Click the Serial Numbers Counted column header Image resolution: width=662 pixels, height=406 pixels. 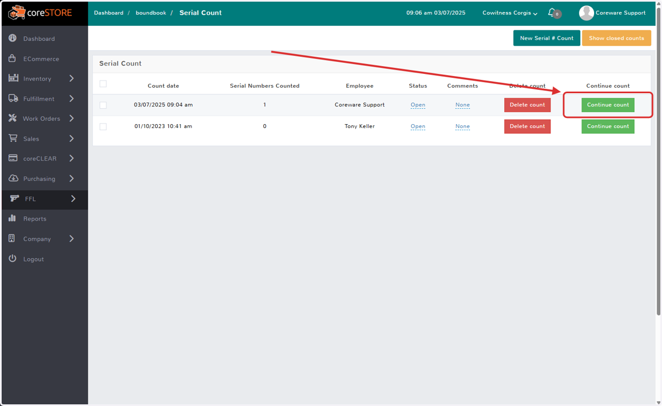click(265, 86)
